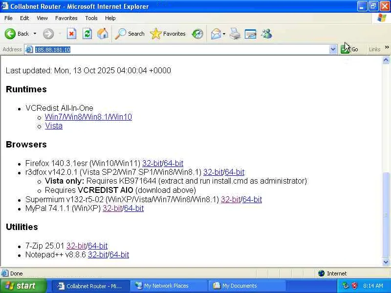Click the network tray icon

point(346,286)
